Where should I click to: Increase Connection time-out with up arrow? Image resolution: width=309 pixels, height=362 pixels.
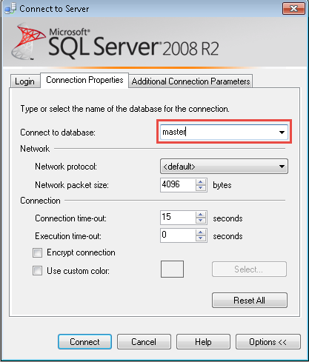[x=201, y=215]
